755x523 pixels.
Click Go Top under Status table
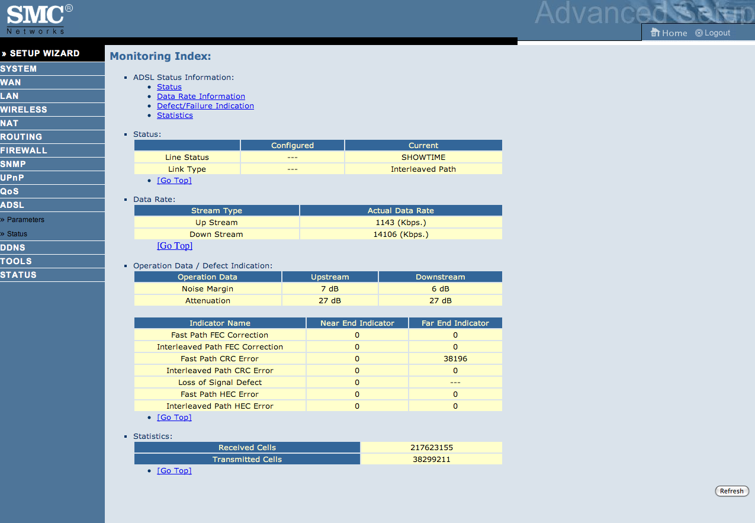point(174,181)
